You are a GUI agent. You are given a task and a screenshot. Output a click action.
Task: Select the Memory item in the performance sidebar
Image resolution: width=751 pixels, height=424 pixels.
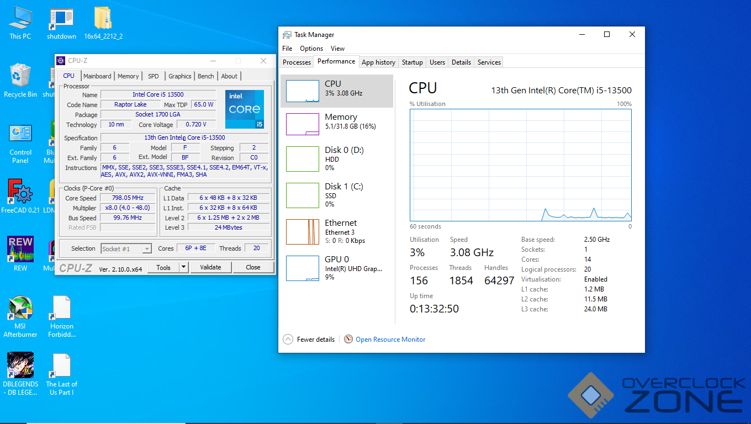337,124
